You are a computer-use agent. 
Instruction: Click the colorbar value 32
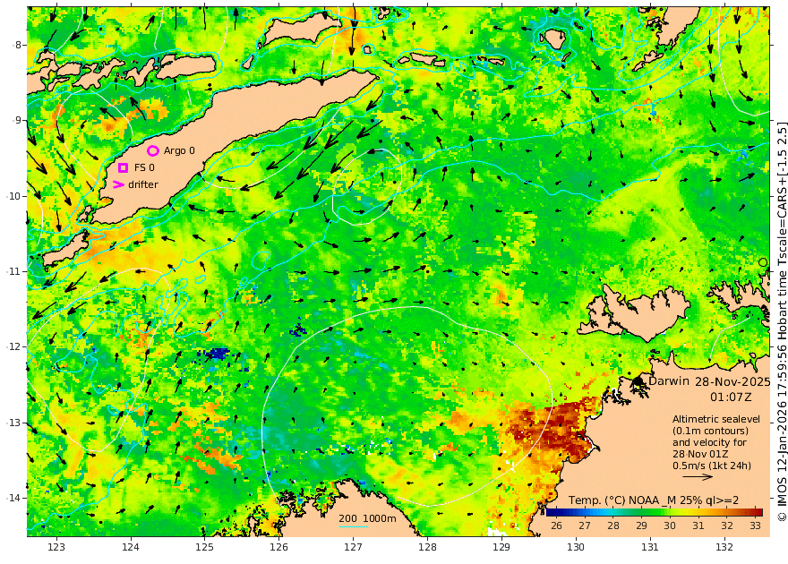pyautogui.click(x=727, y=526)
